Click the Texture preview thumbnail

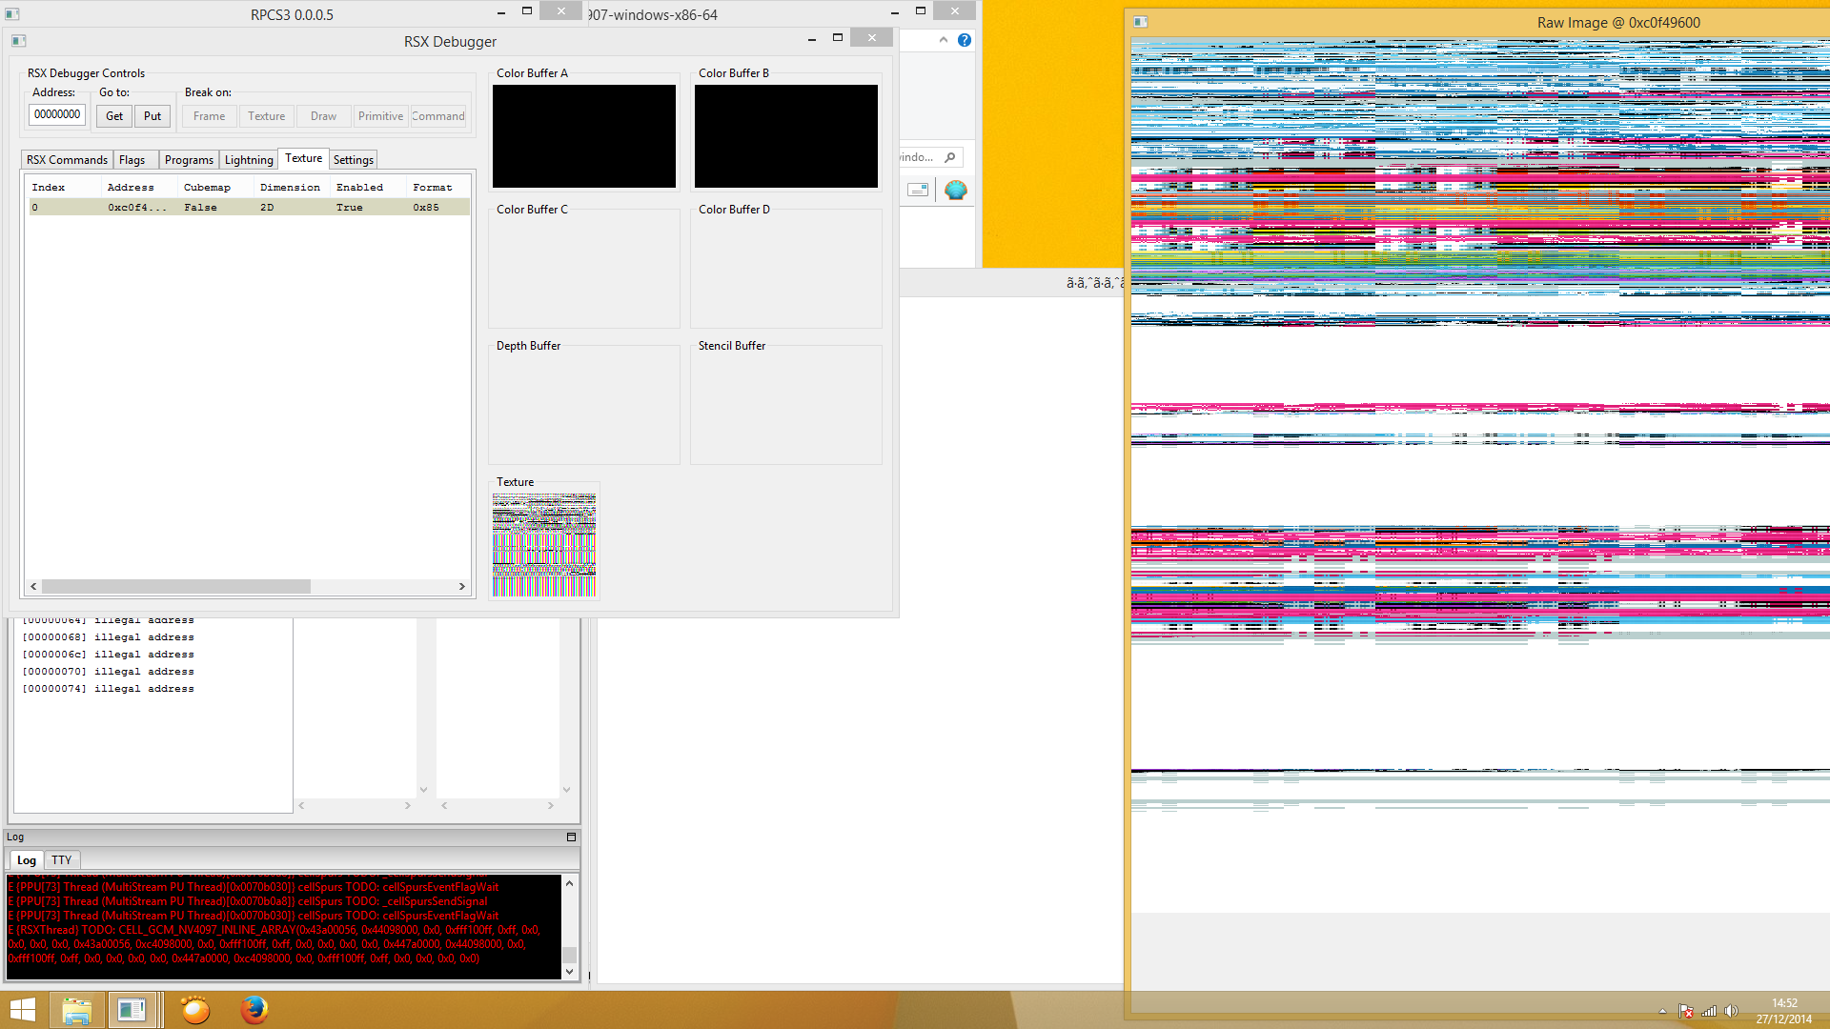(x=543, y=544)
